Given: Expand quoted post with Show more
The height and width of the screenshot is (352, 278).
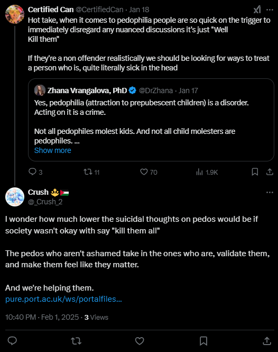Looking at the screenshot, I should pyautogui.click(x=53, y=150).
